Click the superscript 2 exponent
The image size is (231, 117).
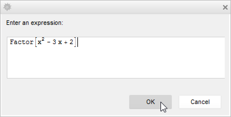pos(42,40)
